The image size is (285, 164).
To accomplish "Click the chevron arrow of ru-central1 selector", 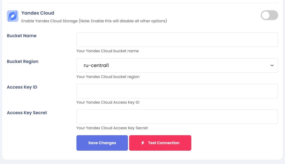I will 272,65.
